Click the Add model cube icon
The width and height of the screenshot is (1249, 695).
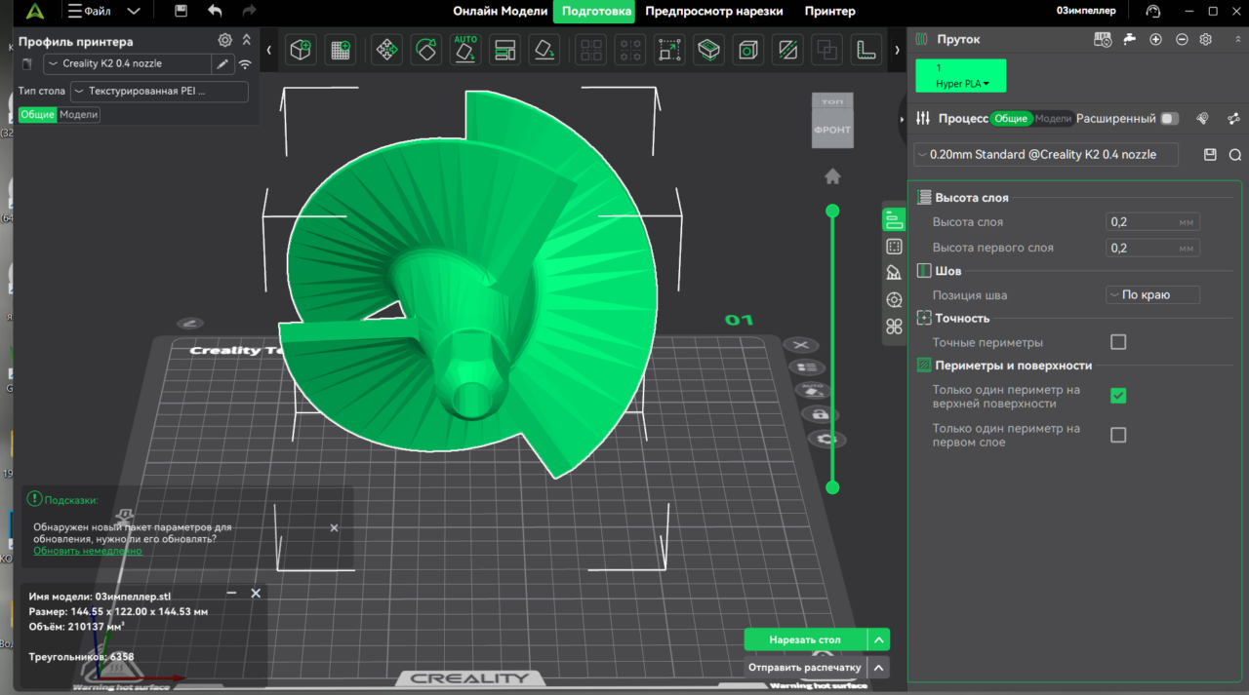pos(301,50)
